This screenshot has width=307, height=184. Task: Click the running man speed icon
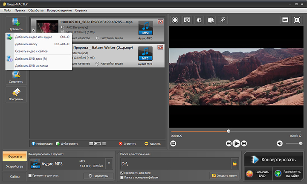tap(223, 20)
